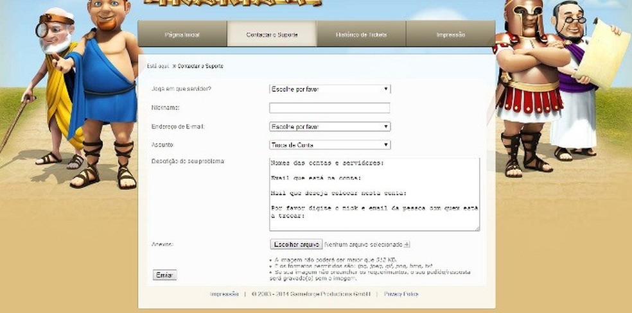This screenshot has height=313, width=632.
Task: Click the plus icon beside 'Nenhum arquivo selecionado'
Action: (x=407, y=244)
